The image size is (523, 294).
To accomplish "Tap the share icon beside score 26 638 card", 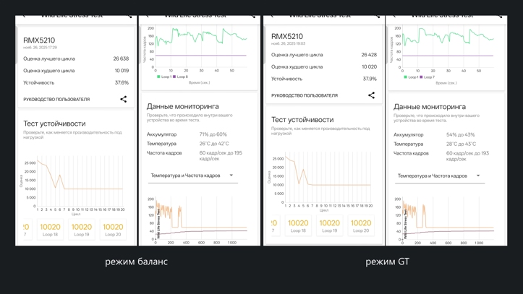I will click(x=124, y=99).
